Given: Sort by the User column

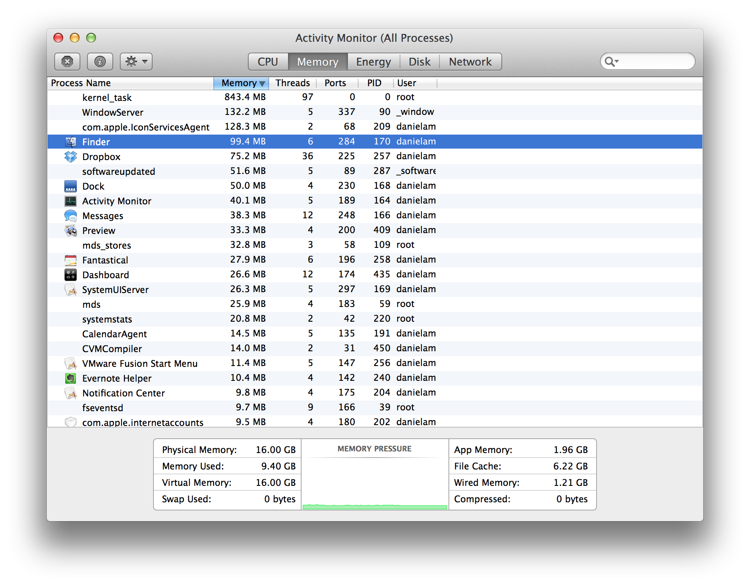Looking at the screenshot, I should point(415,83).
